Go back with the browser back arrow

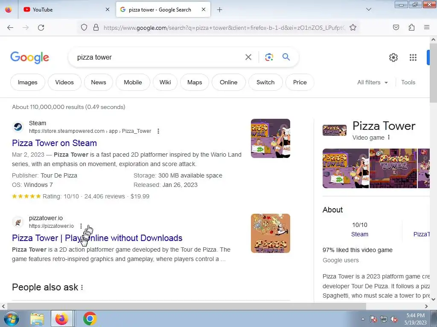(x=10, y=28)
